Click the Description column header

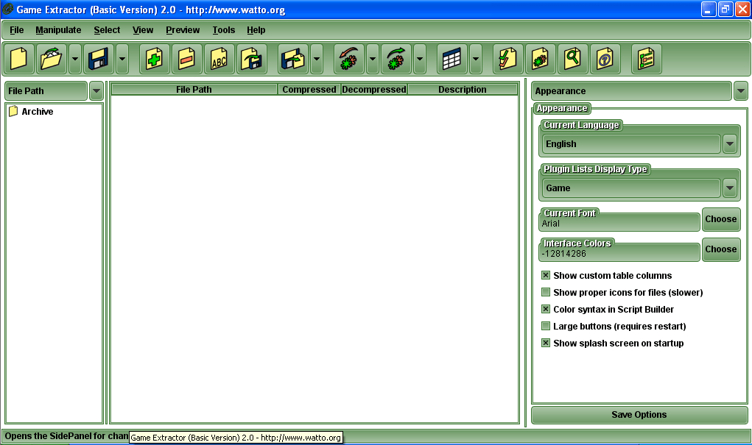point(463,89)
